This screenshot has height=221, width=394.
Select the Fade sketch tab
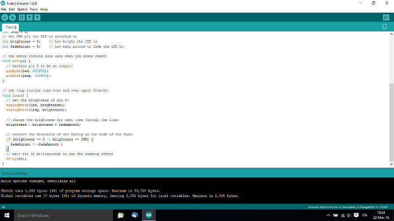[x=11, y=27]
